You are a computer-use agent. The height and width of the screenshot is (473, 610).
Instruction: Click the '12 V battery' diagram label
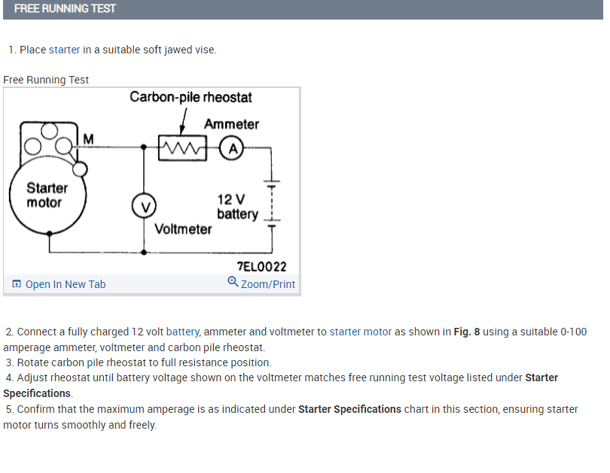pyautogui.click(x=236, y=207)
